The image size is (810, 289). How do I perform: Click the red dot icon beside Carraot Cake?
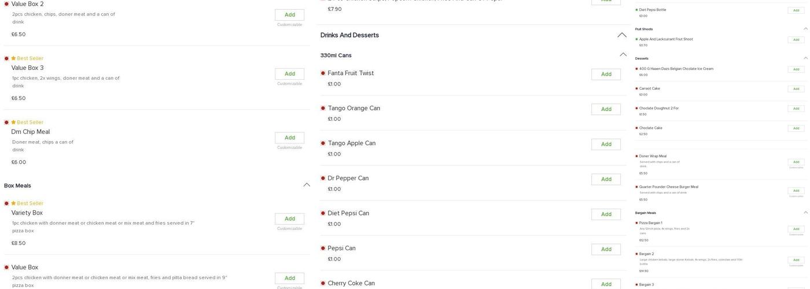pyautogui.click(x=636, y=88)
